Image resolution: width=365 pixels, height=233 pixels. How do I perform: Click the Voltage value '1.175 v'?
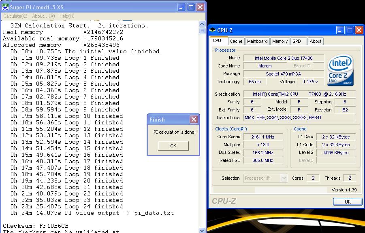pos(311,82)
